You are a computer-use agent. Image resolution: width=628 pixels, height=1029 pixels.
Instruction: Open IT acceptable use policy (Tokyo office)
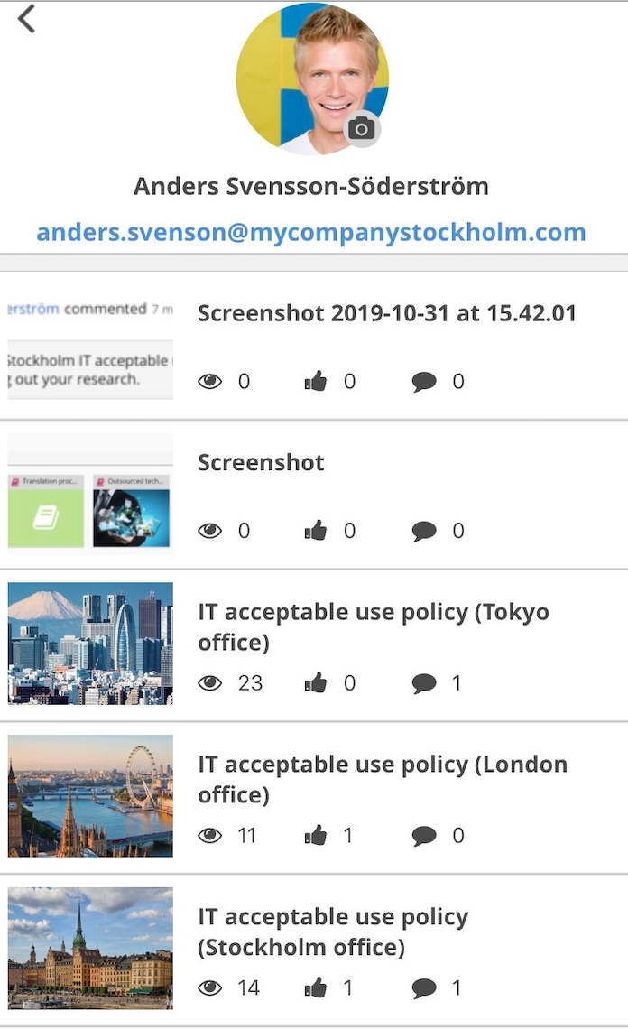click(x=374, y=626)
